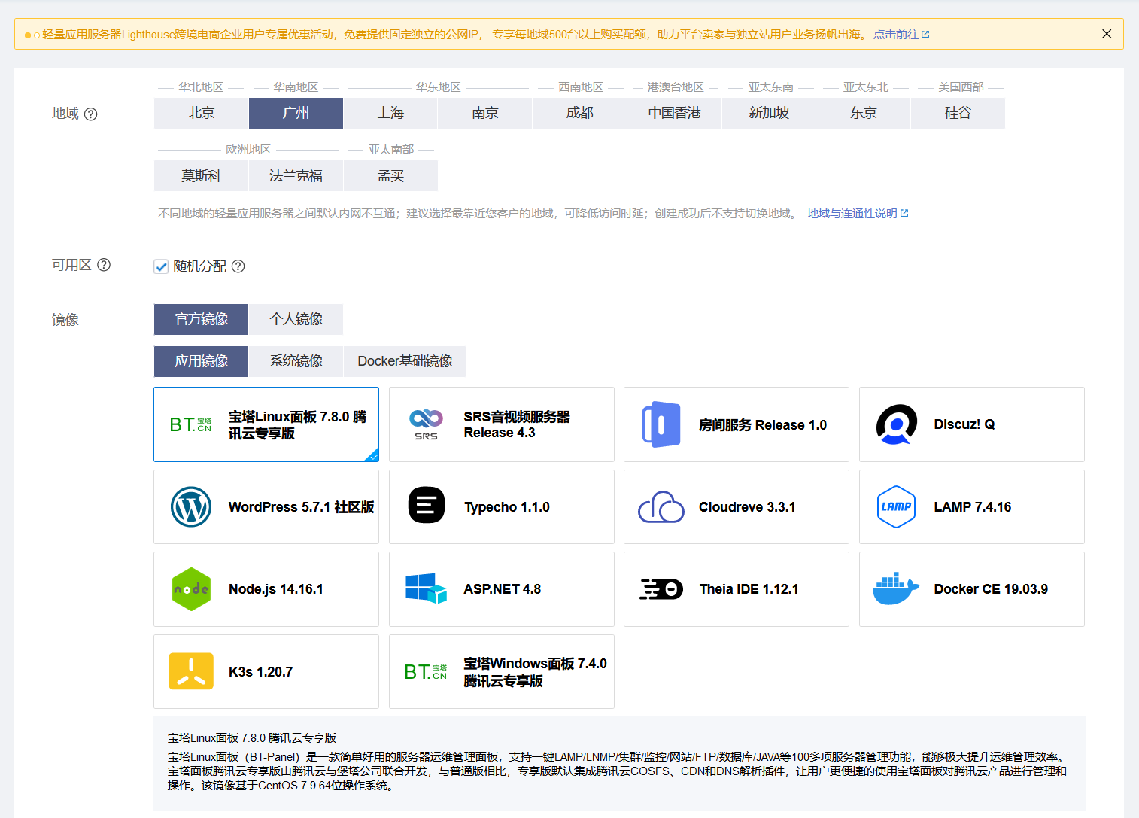Choose the WordPress 5.7.1 社区版 label
The height and width of the screenshot is (818, 1139).
(302, 507)
